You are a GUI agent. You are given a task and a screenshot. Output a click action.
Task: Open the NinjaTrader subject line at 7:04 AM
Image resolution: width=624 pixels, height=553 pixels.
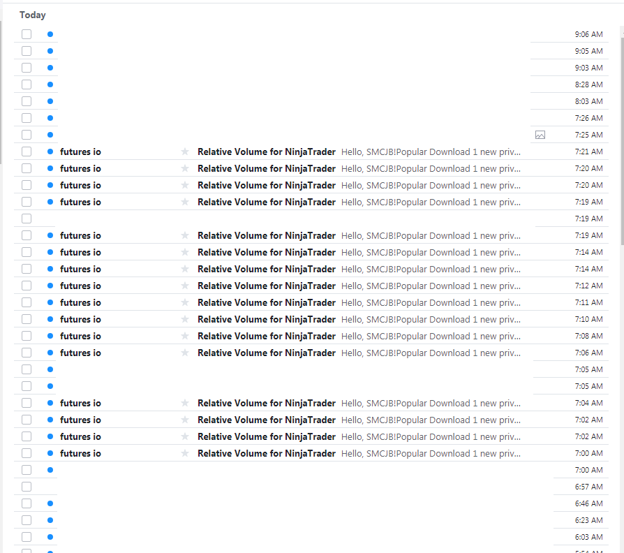point(267,403)
